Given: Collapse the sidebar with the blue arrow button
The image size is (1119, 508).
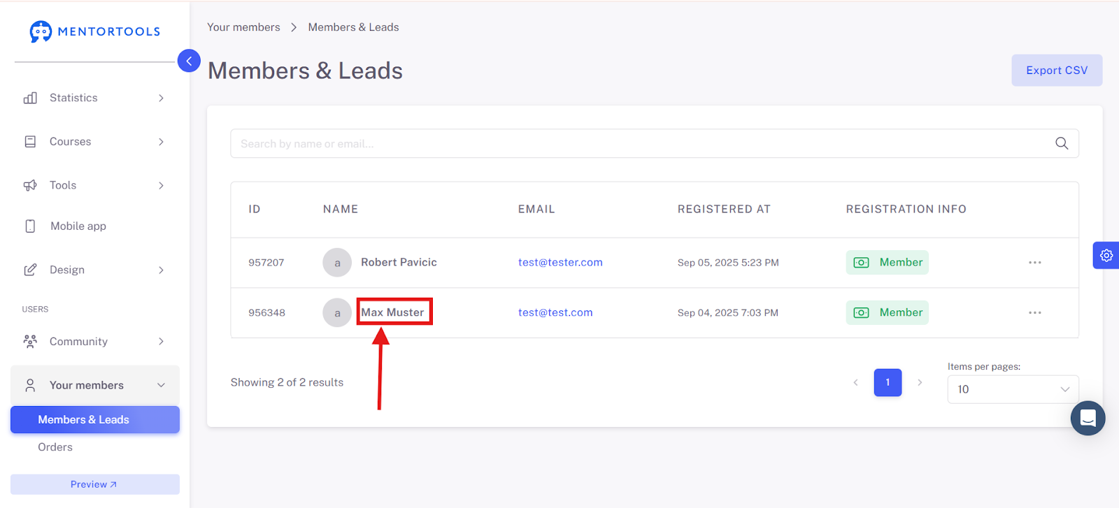Looking at the screenshot, I should (189, 61).
